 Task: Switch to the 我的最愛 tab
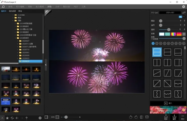[12, 11]
